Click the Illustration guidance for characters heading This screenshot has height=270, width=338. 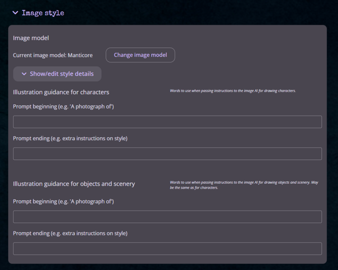61,92
